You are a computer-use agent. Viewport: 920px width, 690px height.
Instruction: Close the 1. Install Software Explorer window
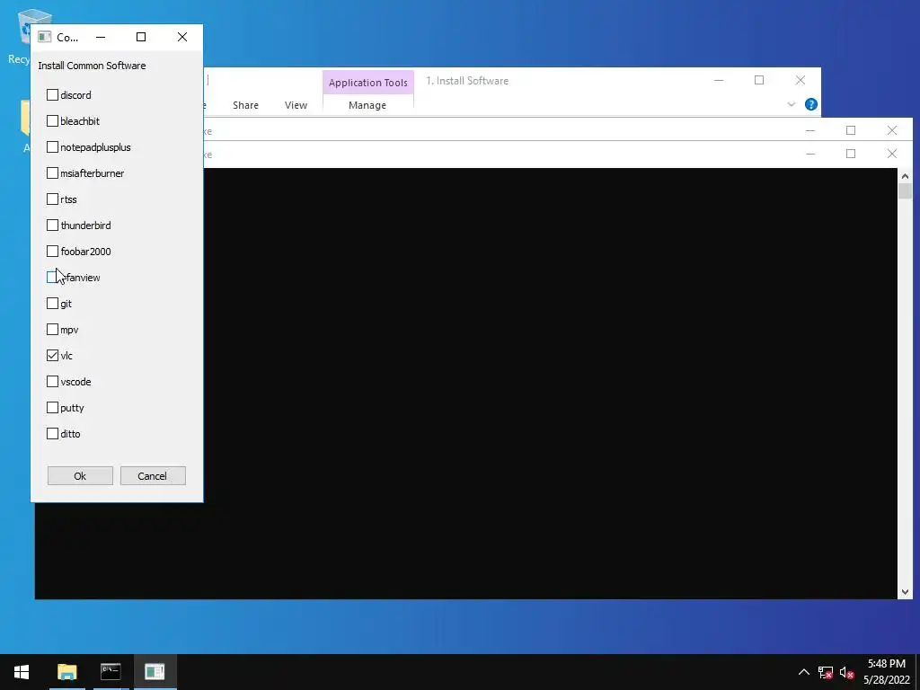[x=801, y=80]
